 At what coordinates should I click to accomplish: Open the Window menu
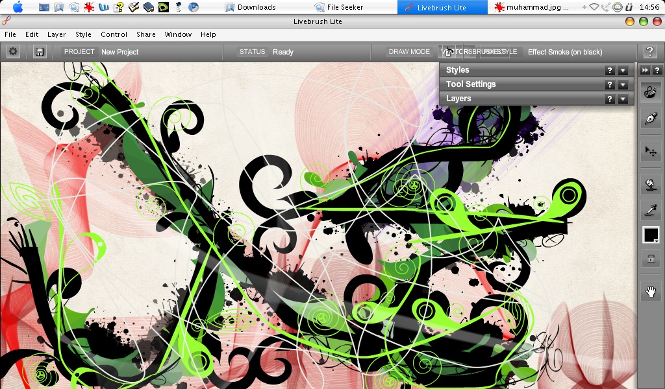coord(178,34)
